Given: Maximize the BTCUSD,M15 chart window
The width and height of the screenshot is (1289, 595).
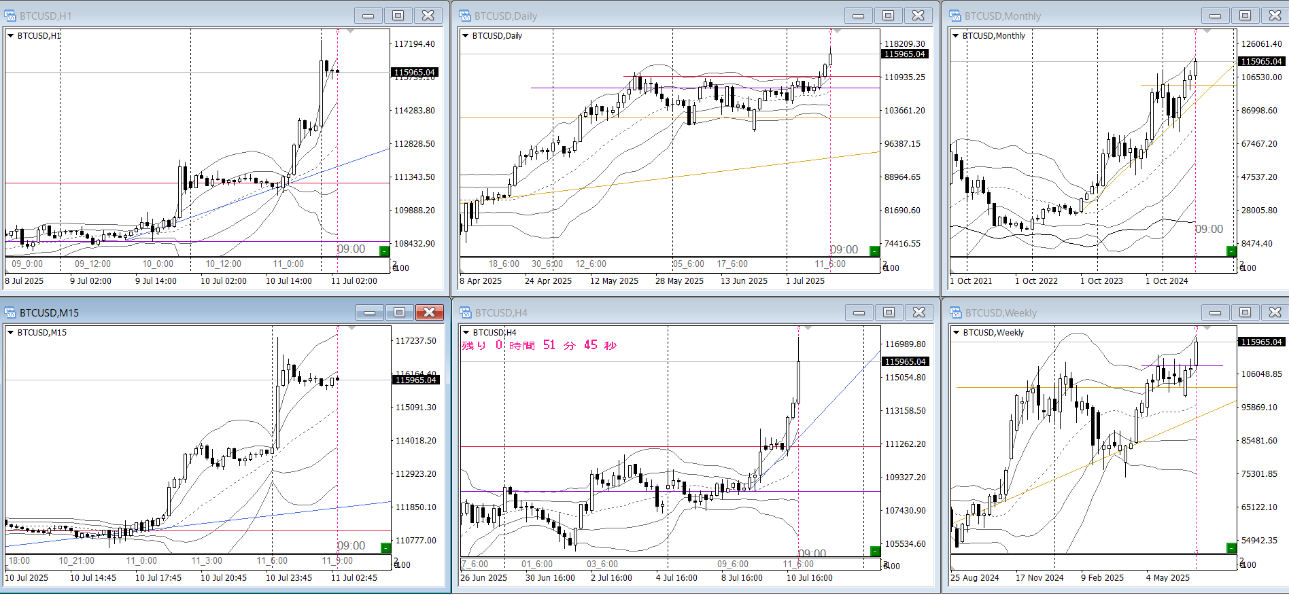Looking at the screenshot, I should [399, 312].
